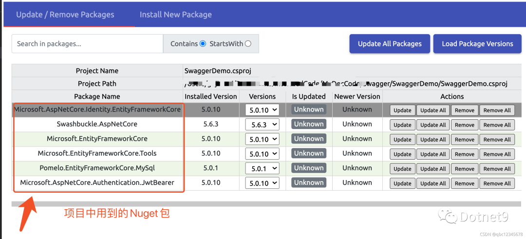Select the StartsWith radio option
The width and height of the screenshot is (526, 239).
click(x=248, y=44)
